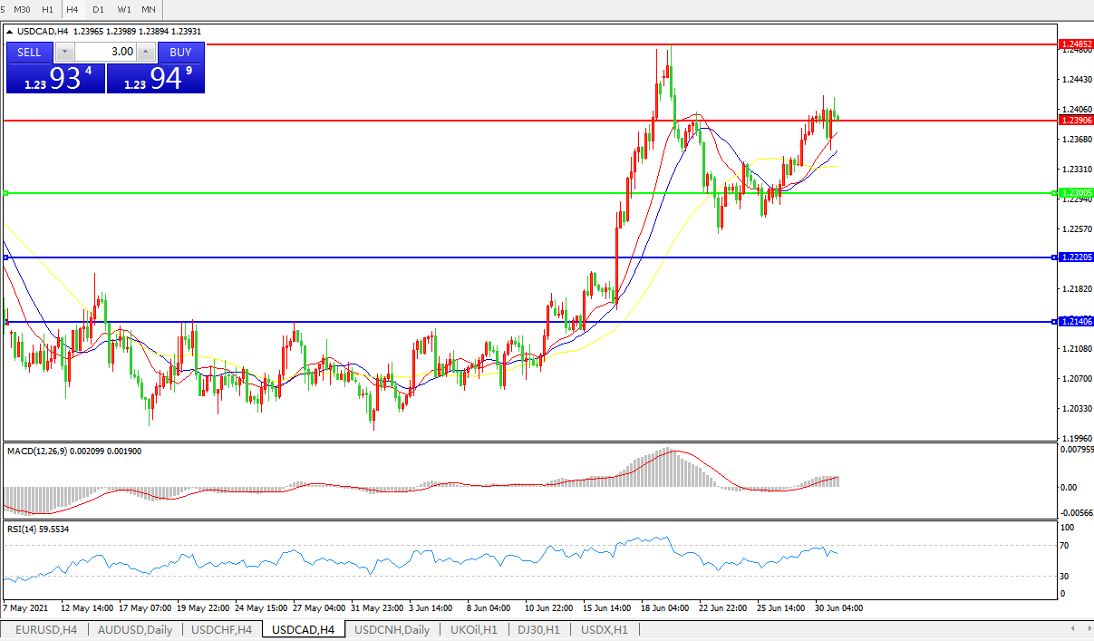Select the D1 daily timeframe
Image resolution: width=1094 pixels, height=641 pixels.
tap(98, 9)
